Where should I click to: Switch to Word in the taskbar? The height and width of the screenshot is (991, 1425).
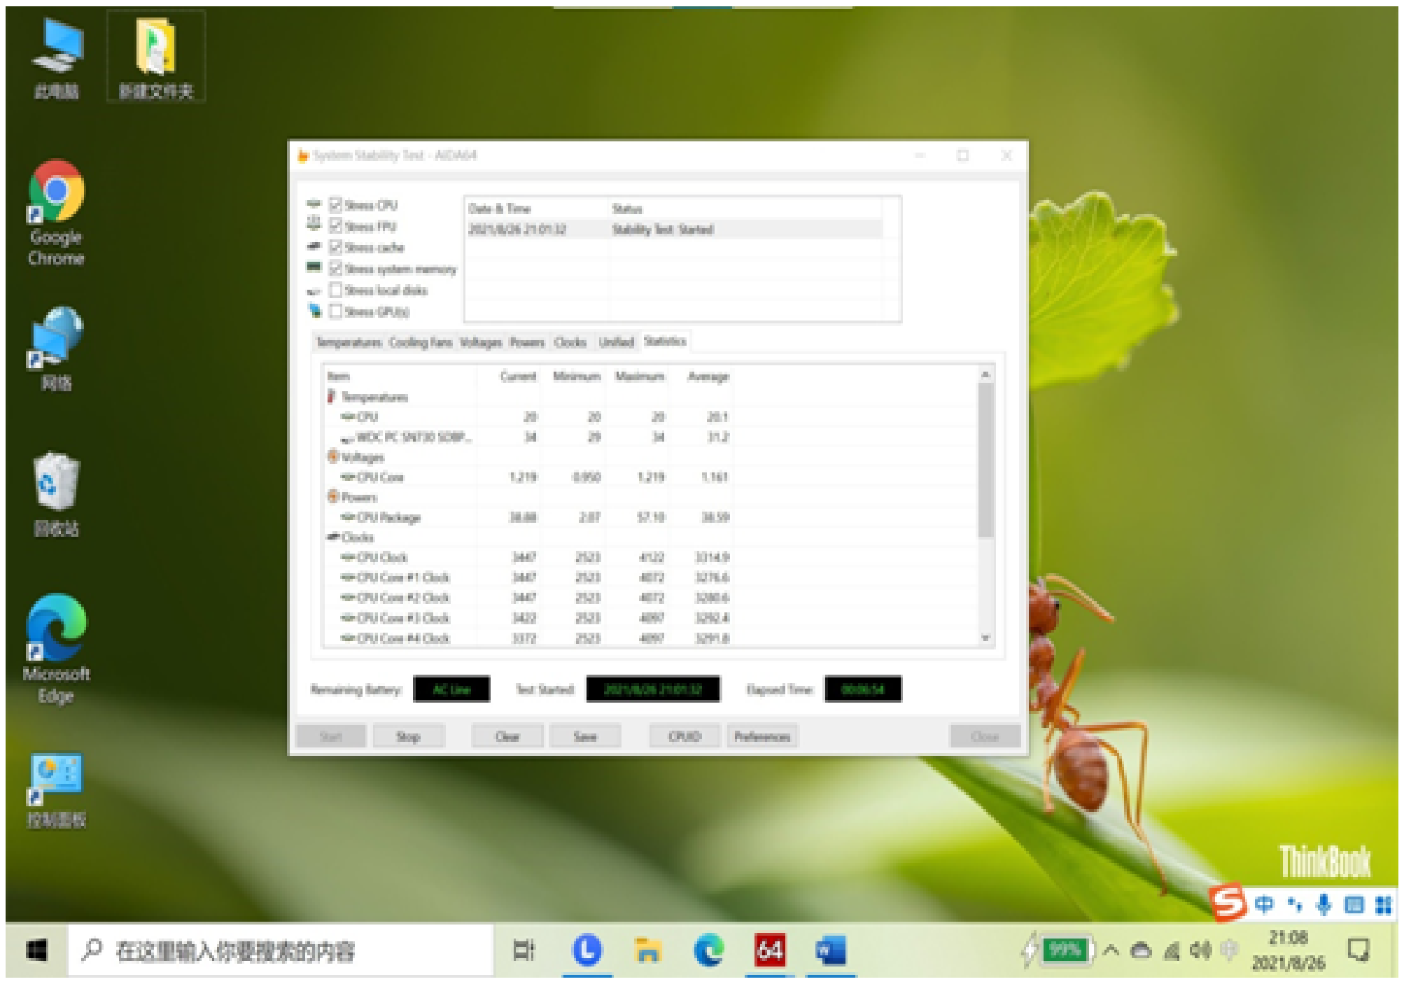click(831, 951)
